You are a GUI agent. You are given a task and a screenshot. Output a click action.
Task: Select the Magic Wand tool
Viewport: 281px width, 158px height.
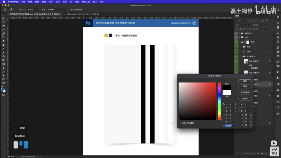(3, 33)
